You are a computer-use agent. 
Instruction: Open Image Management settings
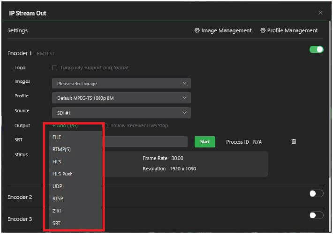(223, 30)
